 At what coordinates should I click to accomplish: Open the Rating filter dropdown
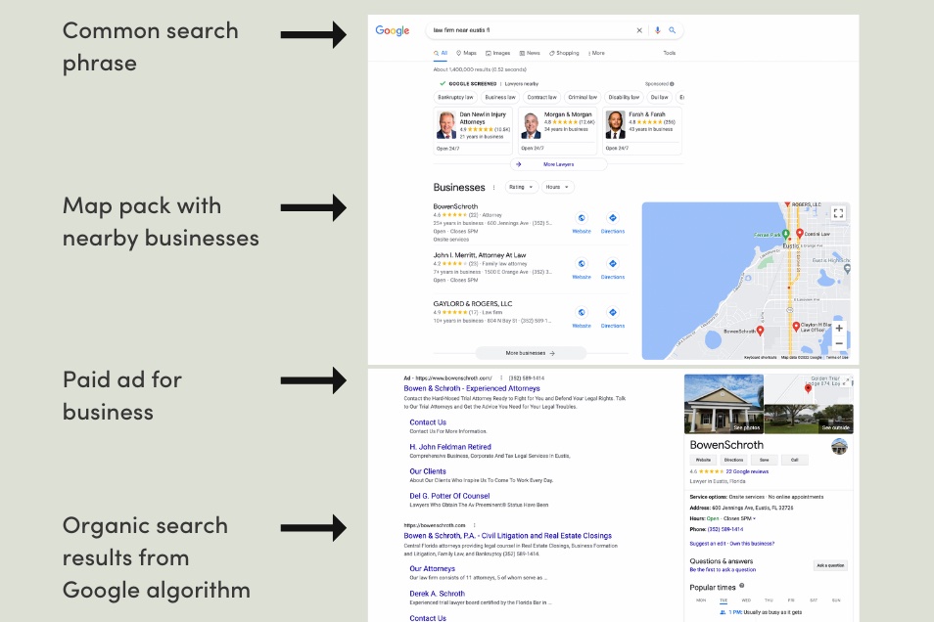point(521,187)
